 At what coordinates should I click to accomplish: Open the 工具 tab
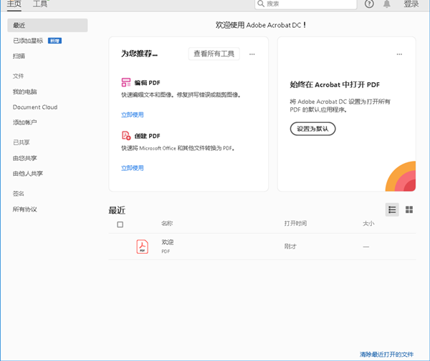coord(40,4)
